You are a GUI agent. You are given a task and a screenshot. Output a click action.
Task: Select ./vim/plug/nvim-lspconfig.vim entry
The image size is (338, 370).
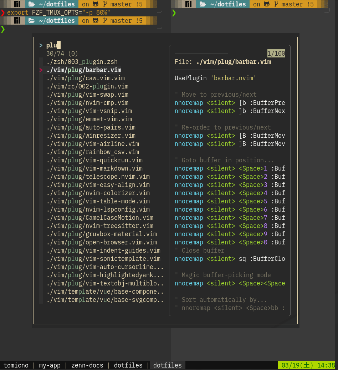pyautogui.click(x=98, y=209)
